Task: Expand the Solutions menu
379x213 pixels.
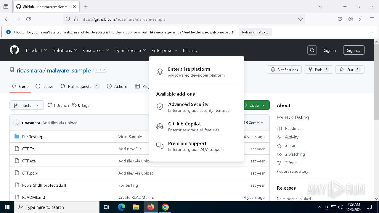Action: (65, 50)
